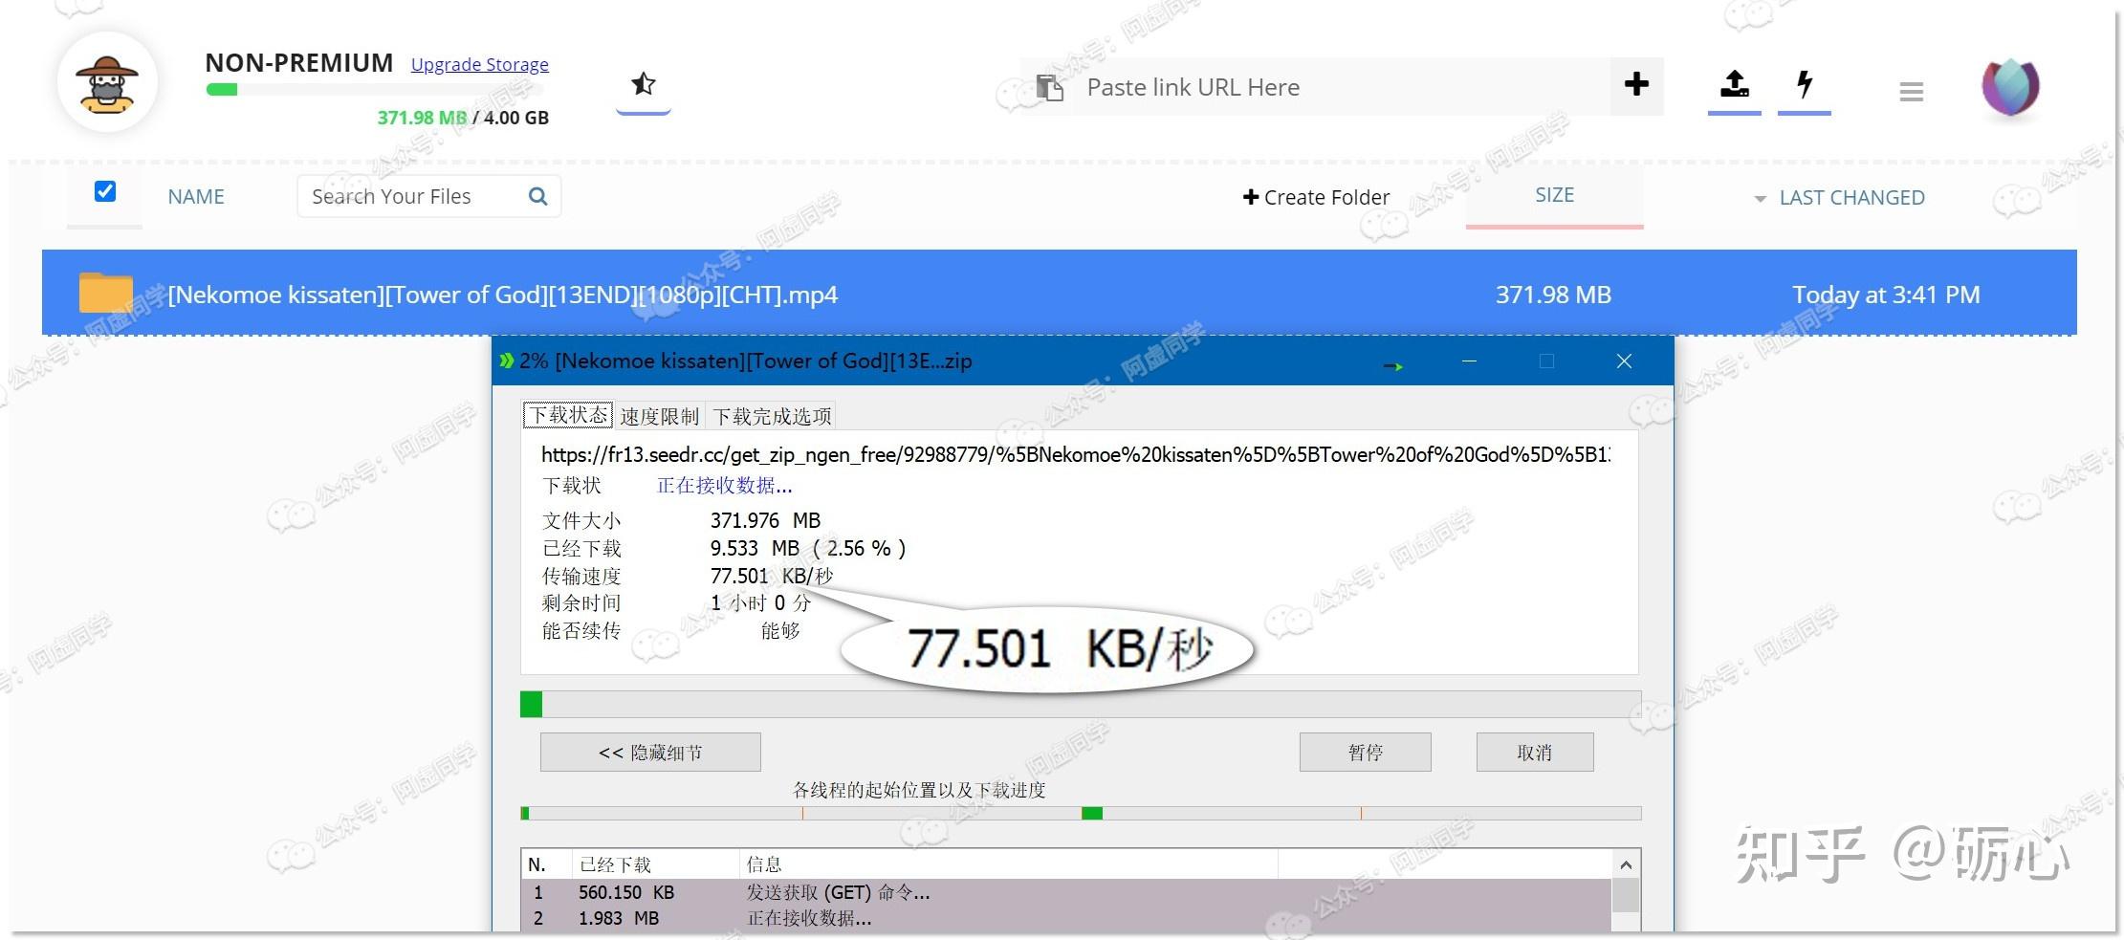Click the Upgrade Storage link
The width and height of the screenshot is (2124, 940).
click(x=480, y=64)
